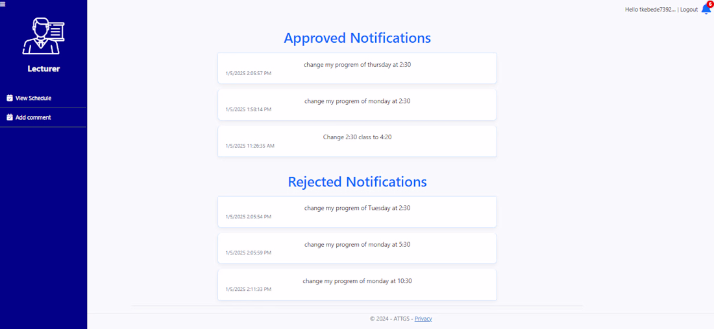Toggle the hamburger sidebar menu icon
714x329 pixels.
click(x=3, y=4)
